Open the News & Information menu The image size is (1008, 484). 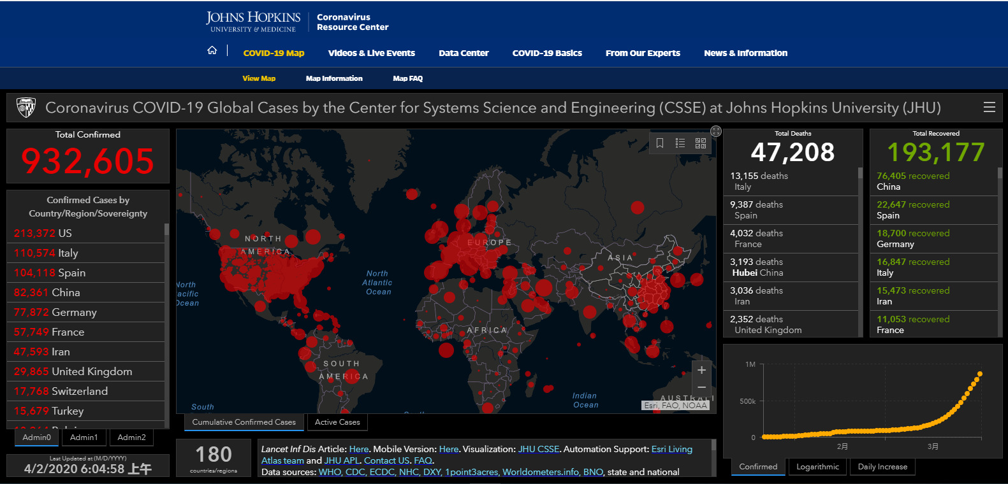[x=745, y=53]
